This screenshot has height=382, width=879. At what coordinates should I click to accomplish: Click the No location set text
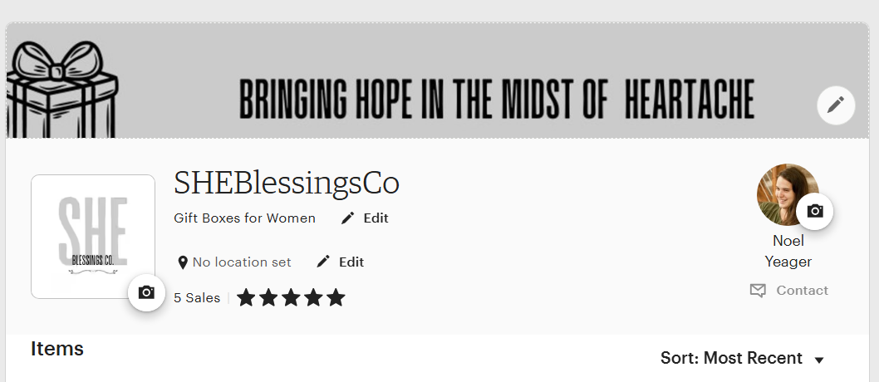click(242, 262)
